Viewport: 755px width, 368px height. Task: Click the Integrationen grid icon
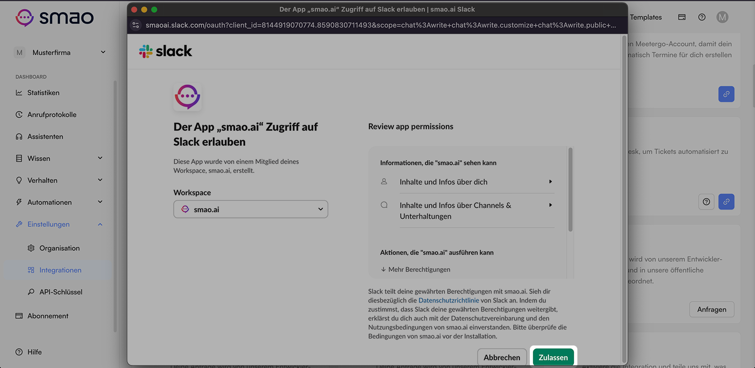31,270
